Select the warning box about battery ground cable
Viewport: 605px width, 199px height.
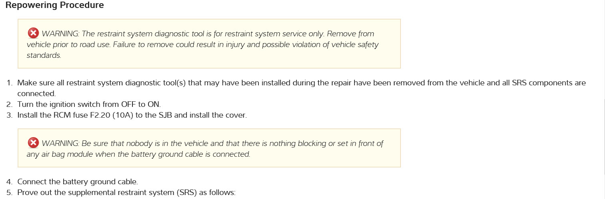click(209, 148)
